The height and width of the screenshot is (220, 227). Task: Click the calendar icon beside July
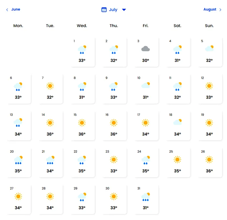point(104,10)
